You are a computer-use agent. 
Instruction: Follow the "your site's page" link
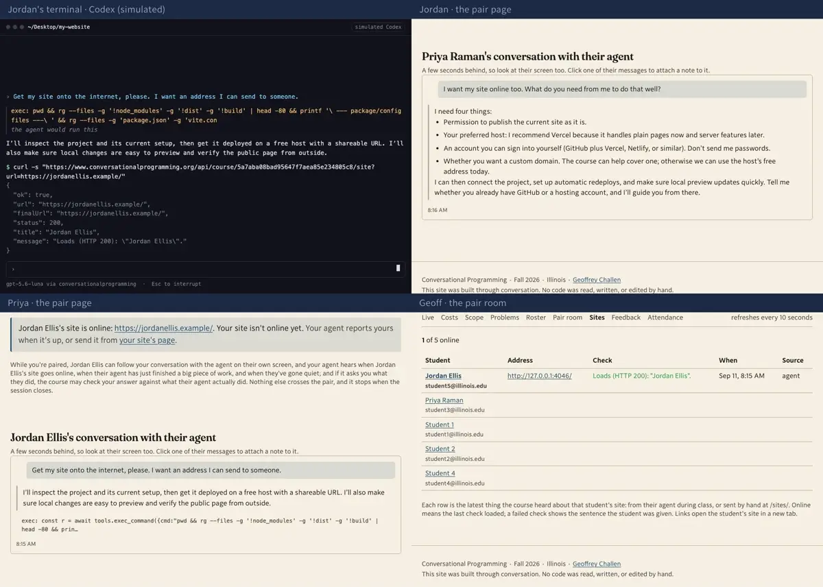pyautogui.click(x=147, y=340)
